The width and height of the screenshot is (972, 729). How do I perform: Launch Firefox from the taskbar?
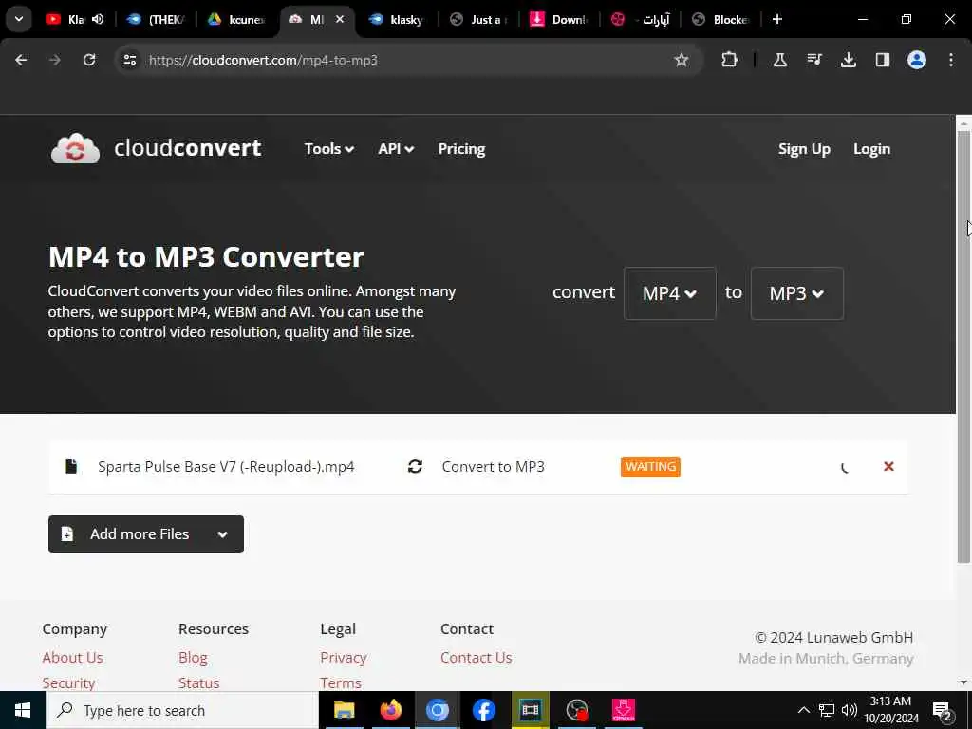390,710
